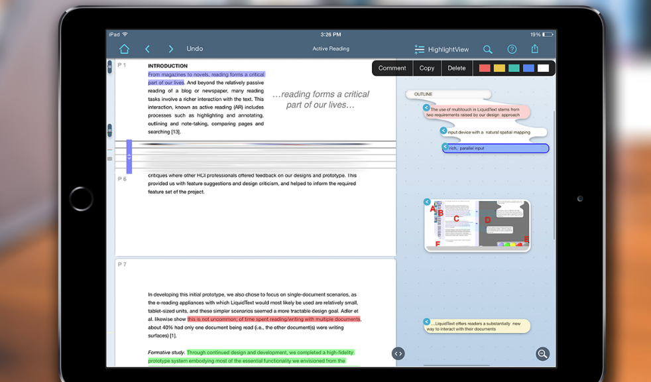Collapse the 'input device' excerpt chevron

444,131
